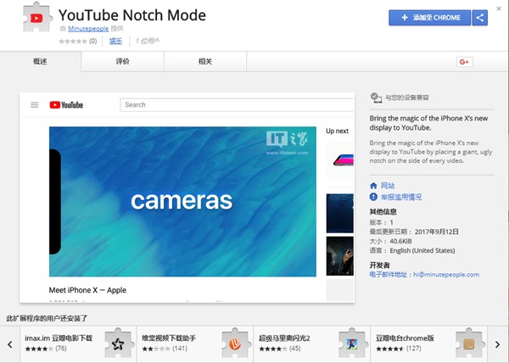
Task: Click the cameras video preview image
Action: pyautogui.click(x=182, y=202)
